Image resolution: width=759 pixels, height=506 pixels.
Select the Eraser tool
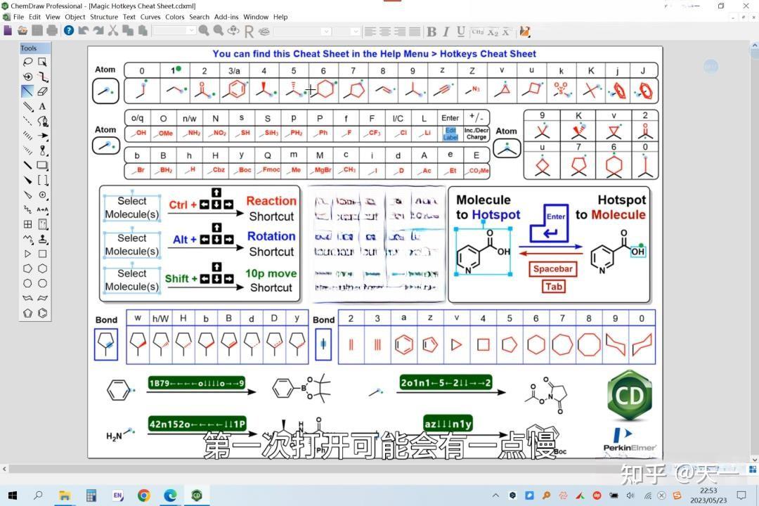click(41, 91)
